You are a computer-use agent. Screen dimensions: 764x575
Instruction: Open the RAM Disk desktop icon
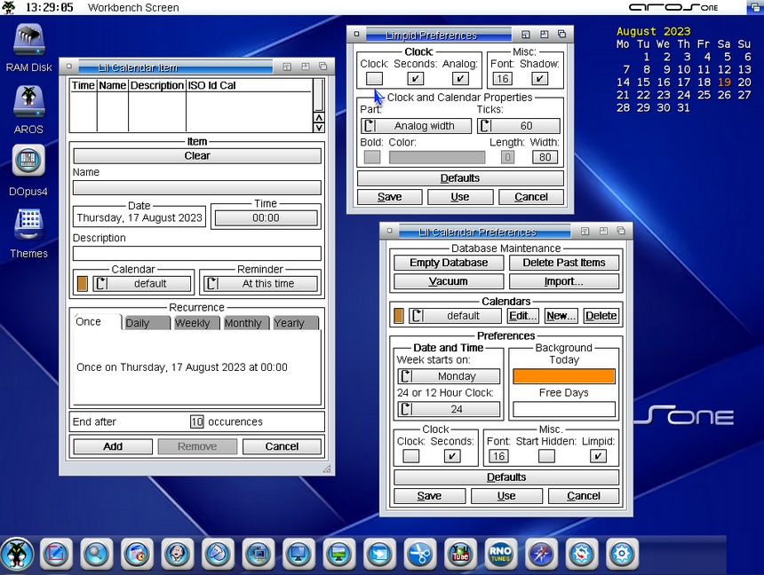29,42
